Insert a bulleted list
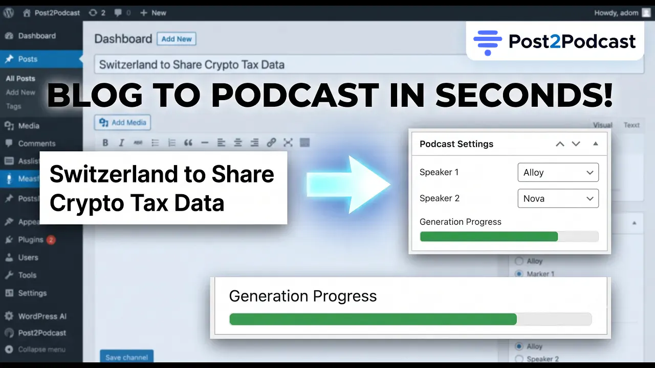 point(155,143)
